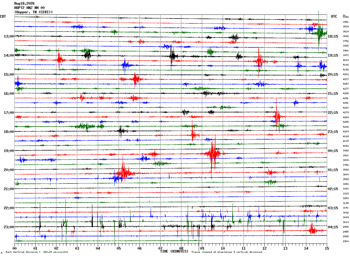This screenshot has width=350, height=256.
Task: Click the DC offset value 3900
Action: (346, 51)
